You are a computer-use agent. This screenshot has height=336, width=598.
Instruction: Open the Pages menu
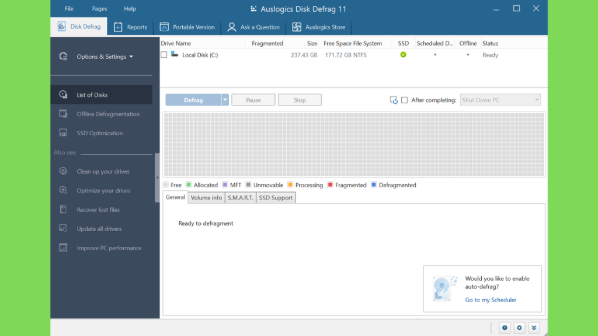pyautogui.click(x=99, y=8)
